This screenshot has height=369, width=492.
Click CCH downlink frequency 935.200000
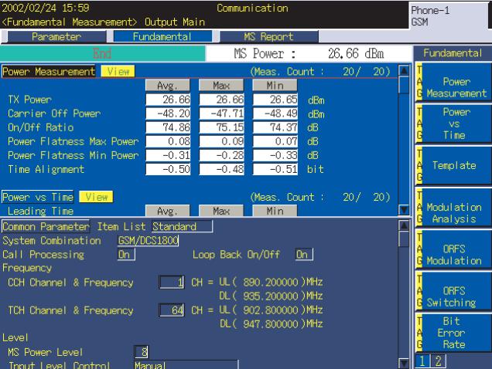(x=271, y=296)
